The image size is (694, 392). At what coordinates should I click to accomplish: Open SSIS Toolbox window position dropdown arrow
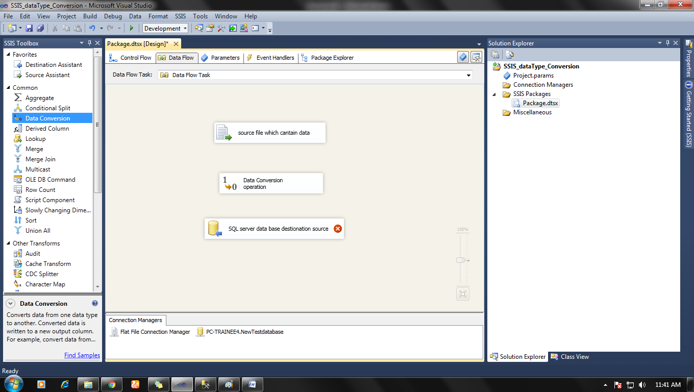point(82,43)
